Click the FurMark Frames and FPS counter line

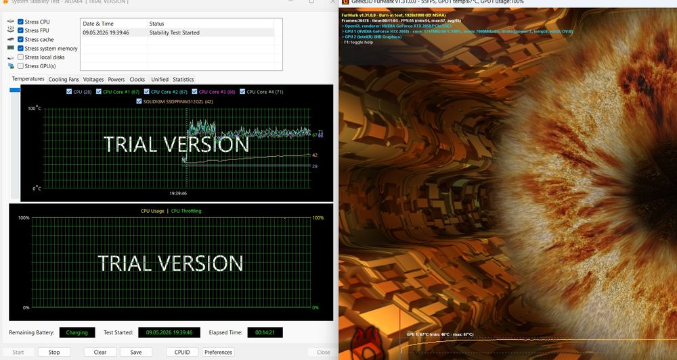pyautogui.click(x=401, y=20)
